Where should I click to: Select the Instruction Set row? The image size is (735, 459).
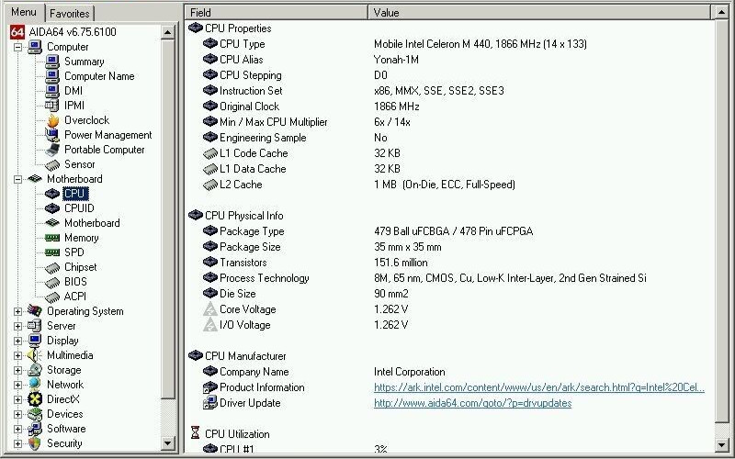(450, 91)
